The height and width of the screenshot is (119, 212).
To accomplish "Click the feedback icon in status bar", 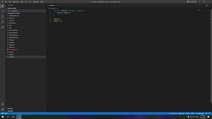I will [206, 113].
